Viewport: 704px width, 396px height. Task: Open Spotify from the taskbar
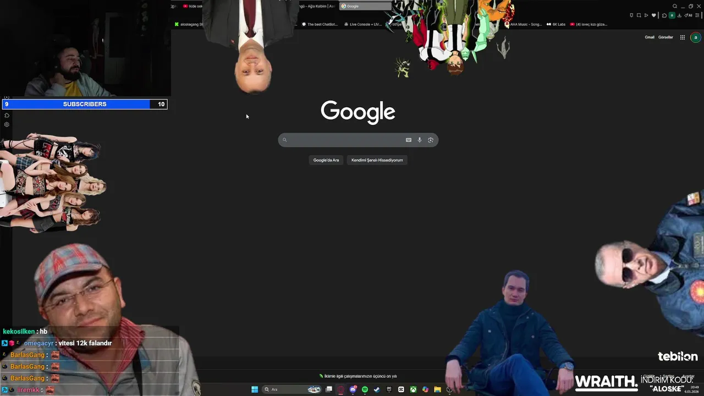[x=365, y=389]
